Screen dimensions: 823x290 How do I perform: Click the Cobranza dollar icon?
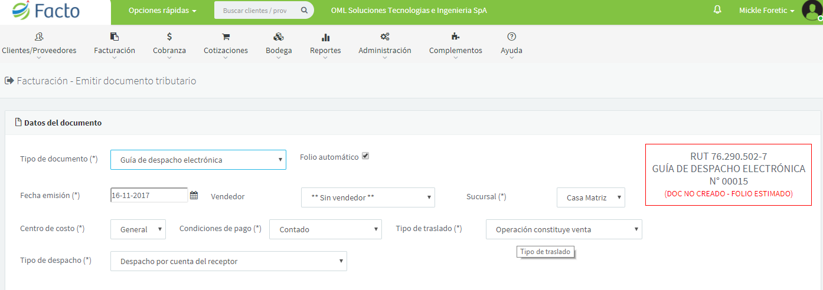[169, 37]
